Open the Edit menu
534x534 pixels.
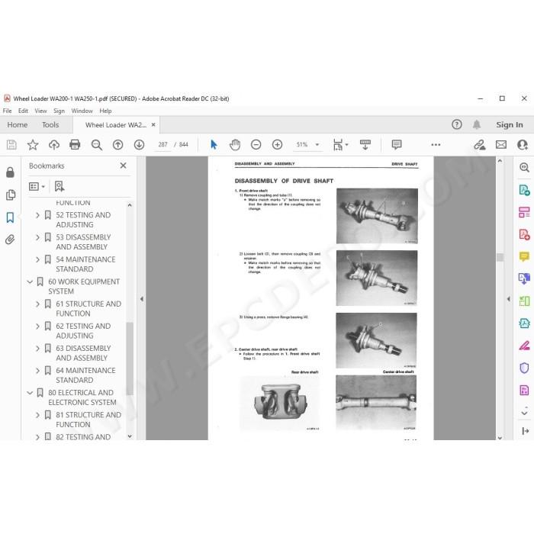[23, 111]
